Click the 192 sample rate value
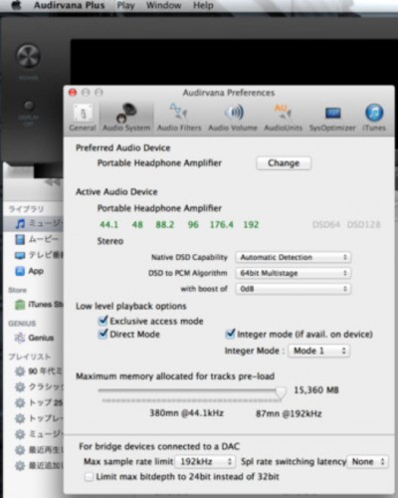The height and width of the screenshot is (498, 398). coord(251,225)
